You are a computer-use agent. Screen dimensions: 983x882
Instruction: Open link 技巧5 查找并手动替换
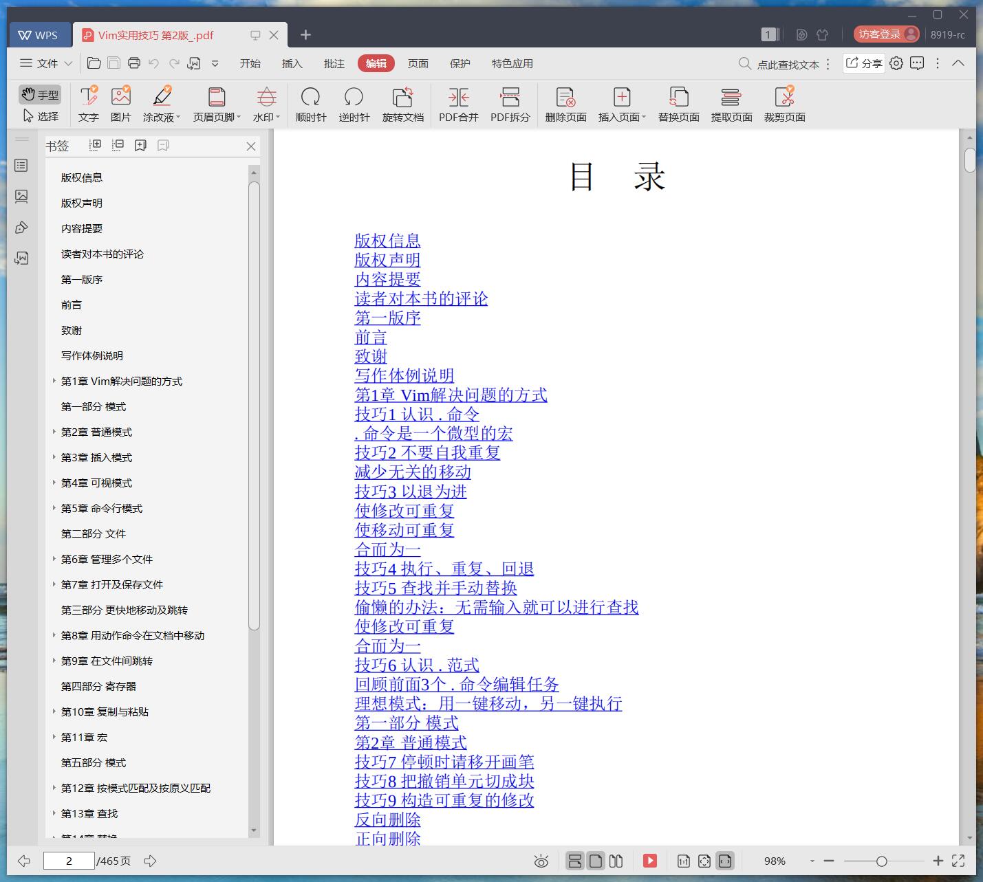[x=435, y=588]
